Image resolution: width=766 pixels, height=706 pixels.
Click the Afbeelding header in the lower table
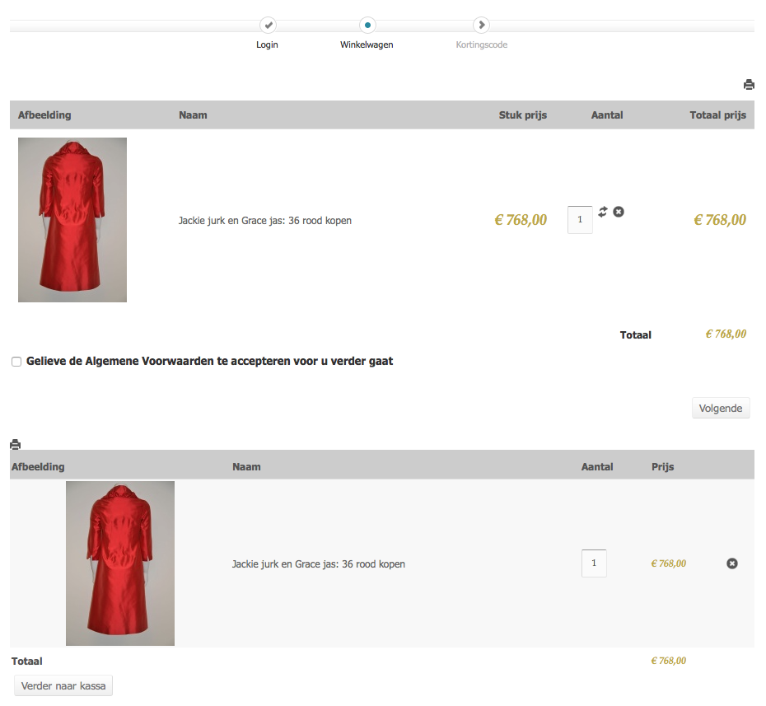[38, 466]
